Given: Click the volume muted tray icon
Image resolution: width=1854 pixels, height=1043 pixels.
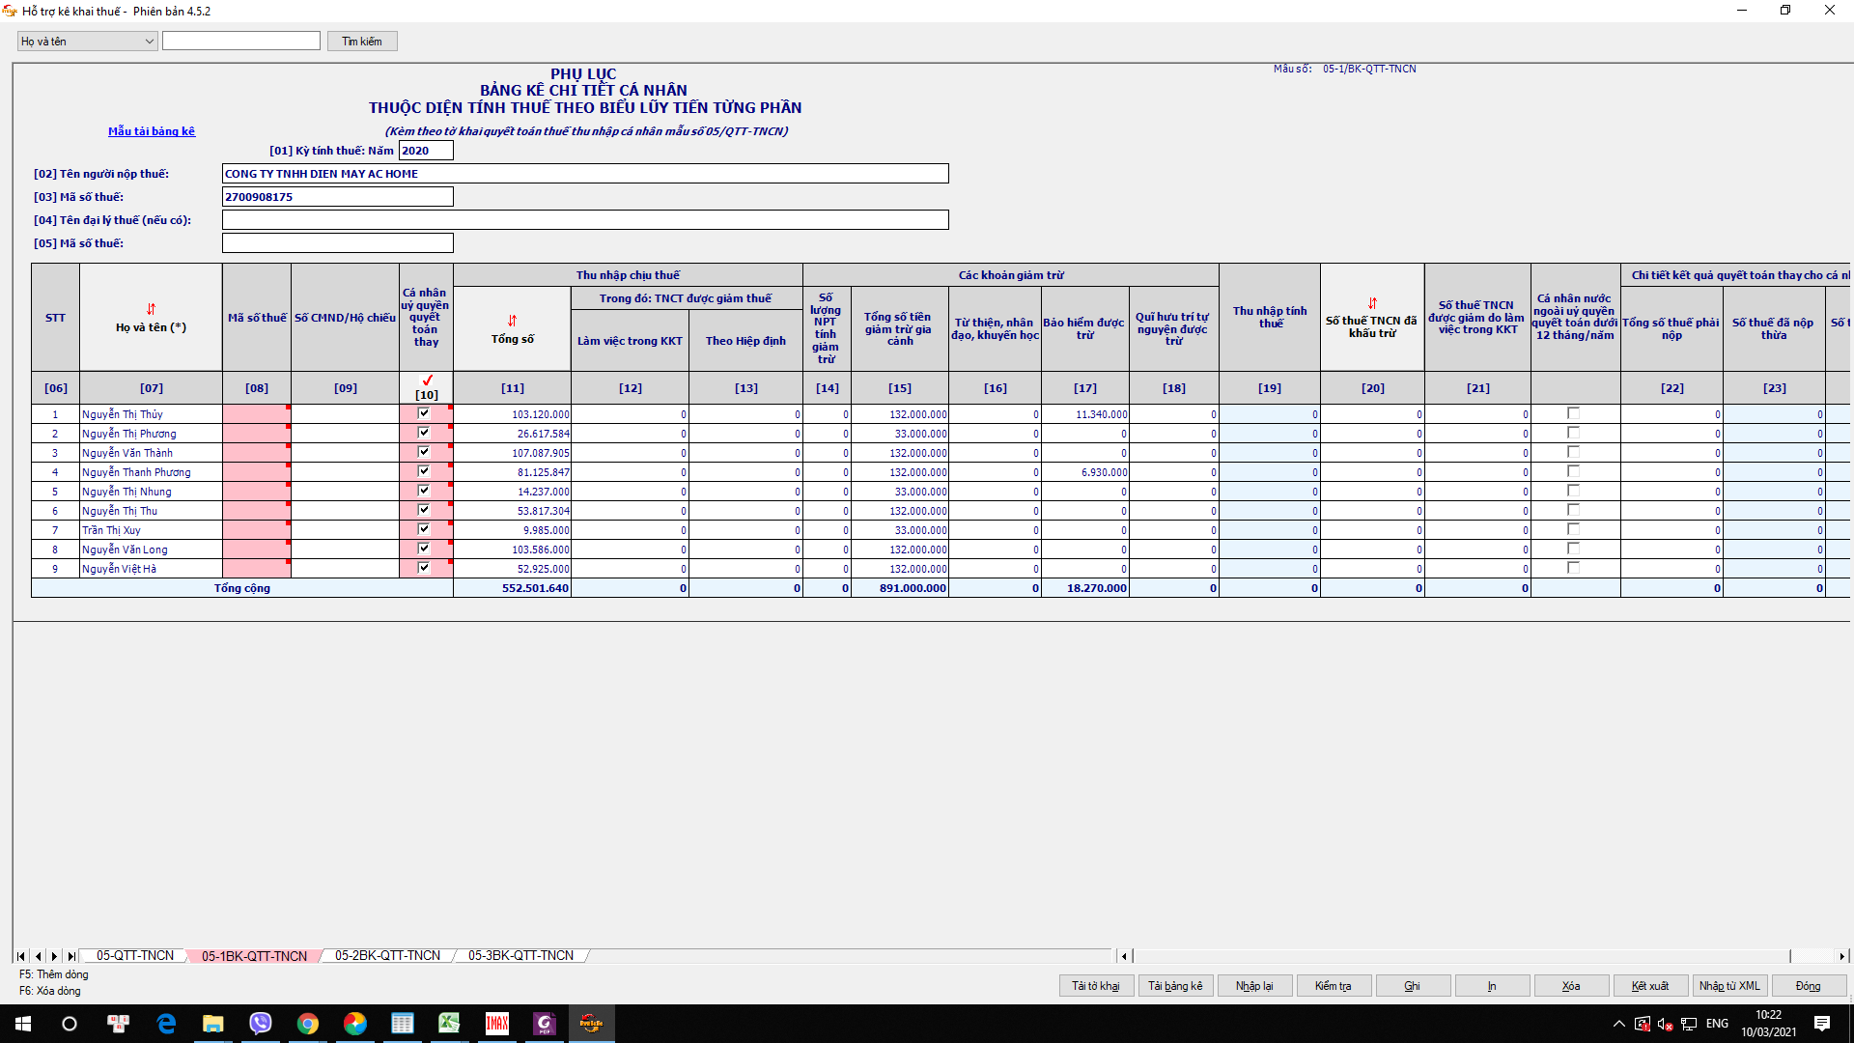Looking at the screenshot, I should point(1665,1024).
